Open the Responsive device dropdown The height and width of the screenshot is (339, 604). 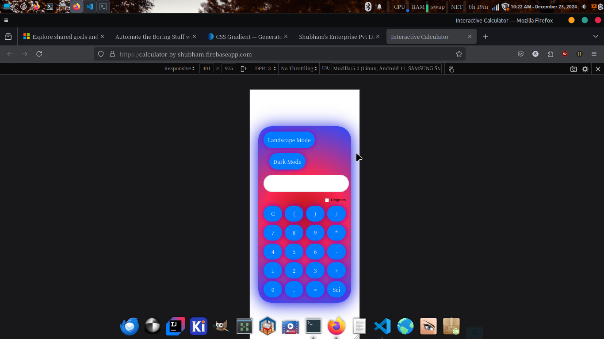179,68
